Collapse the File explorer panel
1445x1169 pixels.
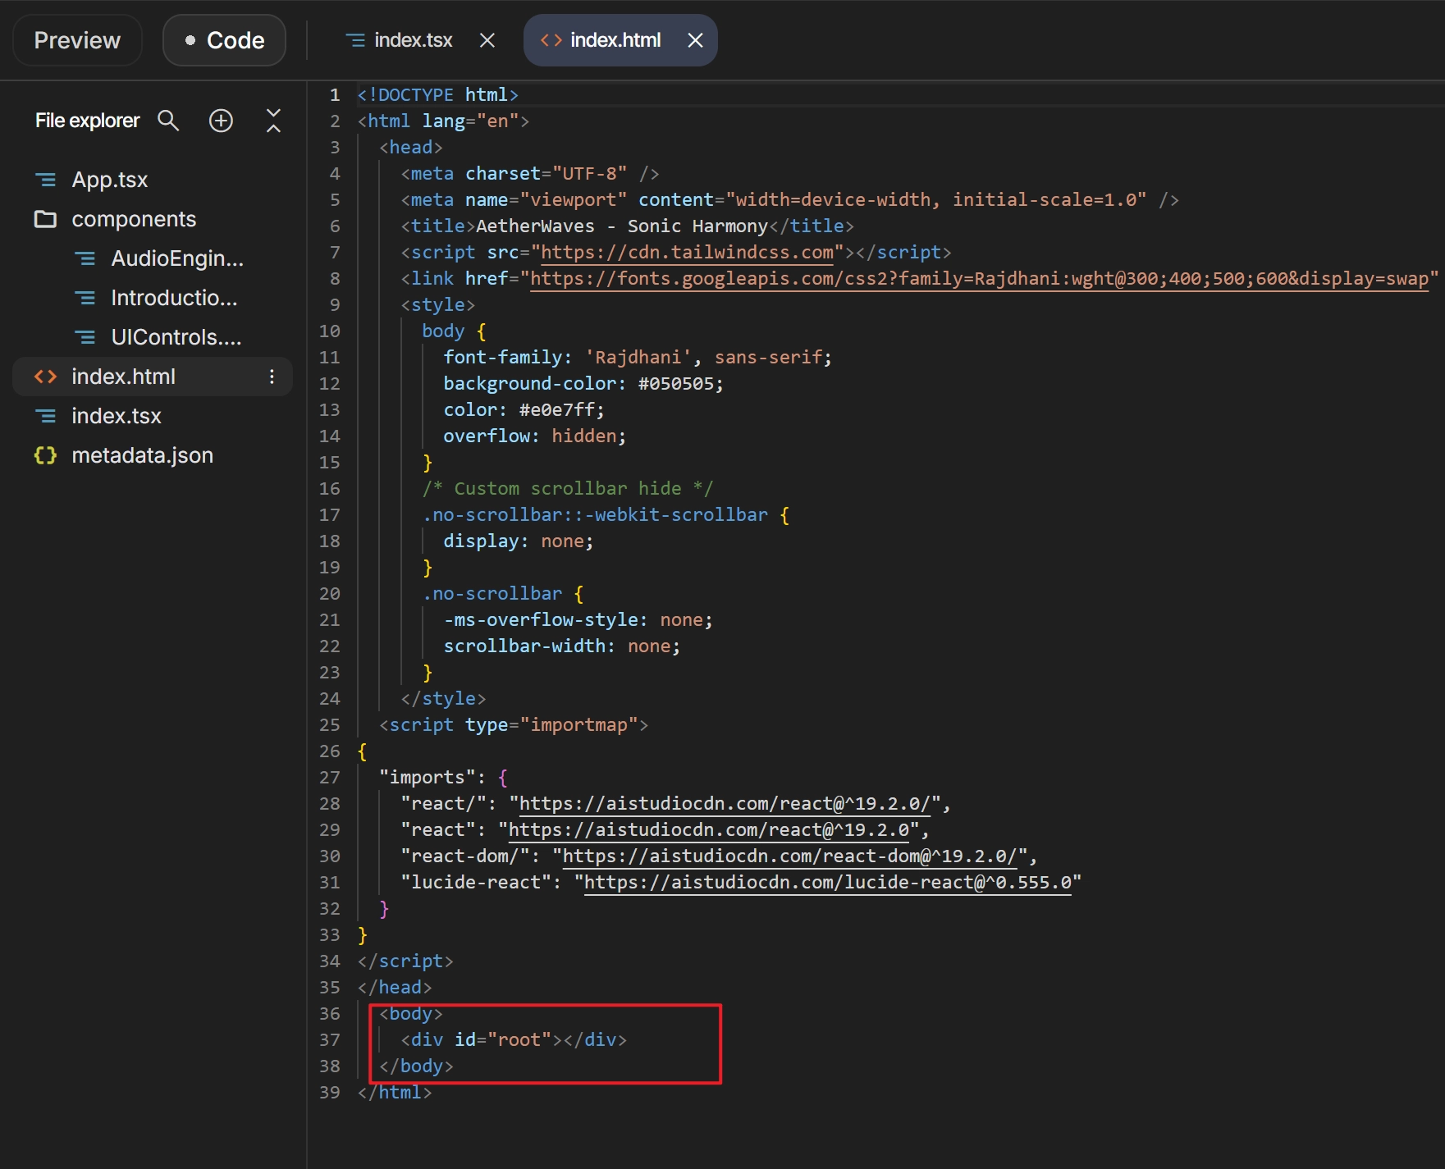click(273, 121)
